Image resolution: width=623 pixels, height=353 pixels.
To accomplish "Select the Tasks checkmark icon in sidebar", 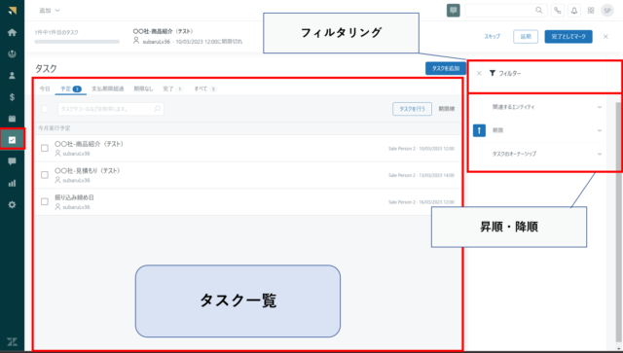I will tap(12, 140).
